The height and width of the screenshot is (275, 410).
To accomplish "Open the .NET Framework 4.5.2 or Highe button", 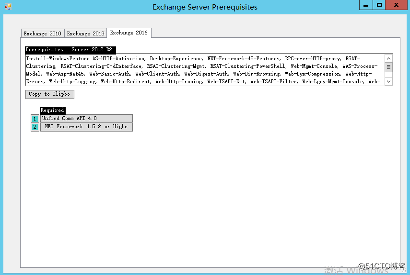I will pyautogui.click(x=86, y=127).
